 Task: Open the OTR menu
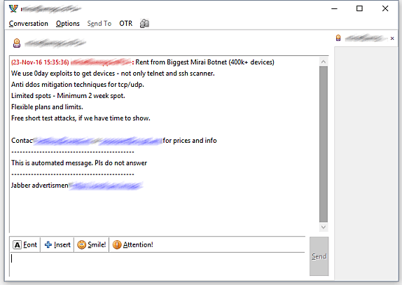click(x=125, y=24)
